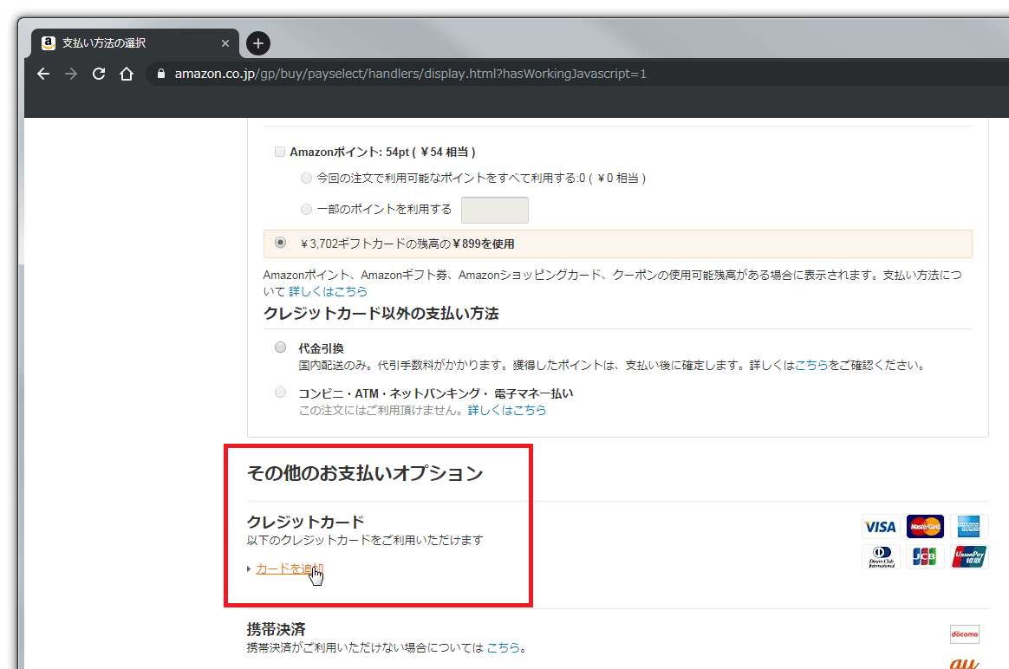1009x669 pixels.
Task: Click the Diners Club logo
Action: 880,557
